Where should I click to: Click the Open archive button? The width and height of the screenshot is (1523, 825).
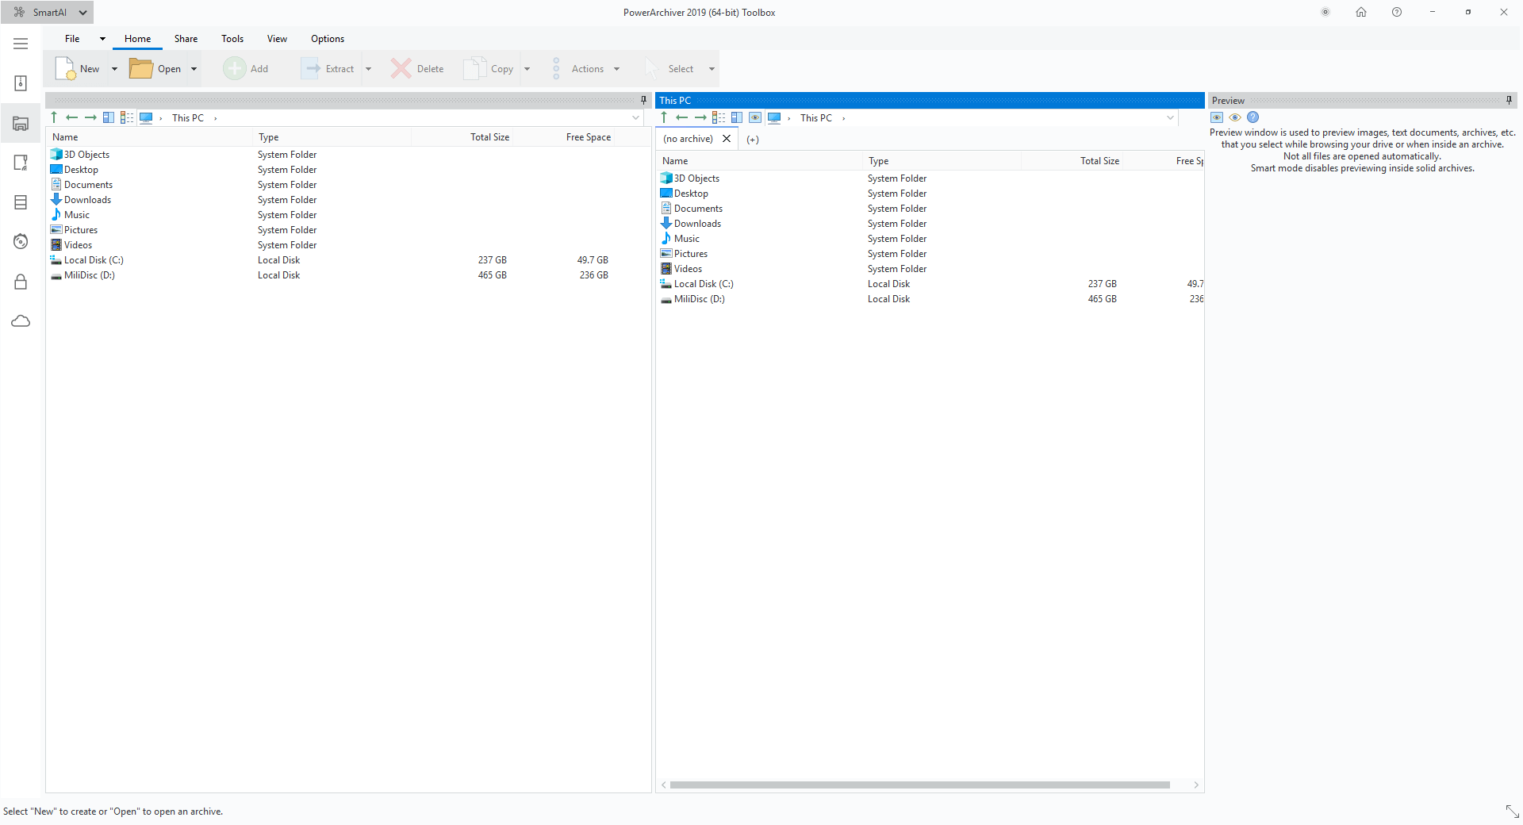(156, 69)
